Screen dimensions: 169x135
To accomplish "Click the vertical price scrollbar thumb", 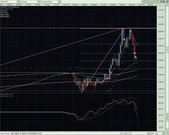I will pos(167,50).
